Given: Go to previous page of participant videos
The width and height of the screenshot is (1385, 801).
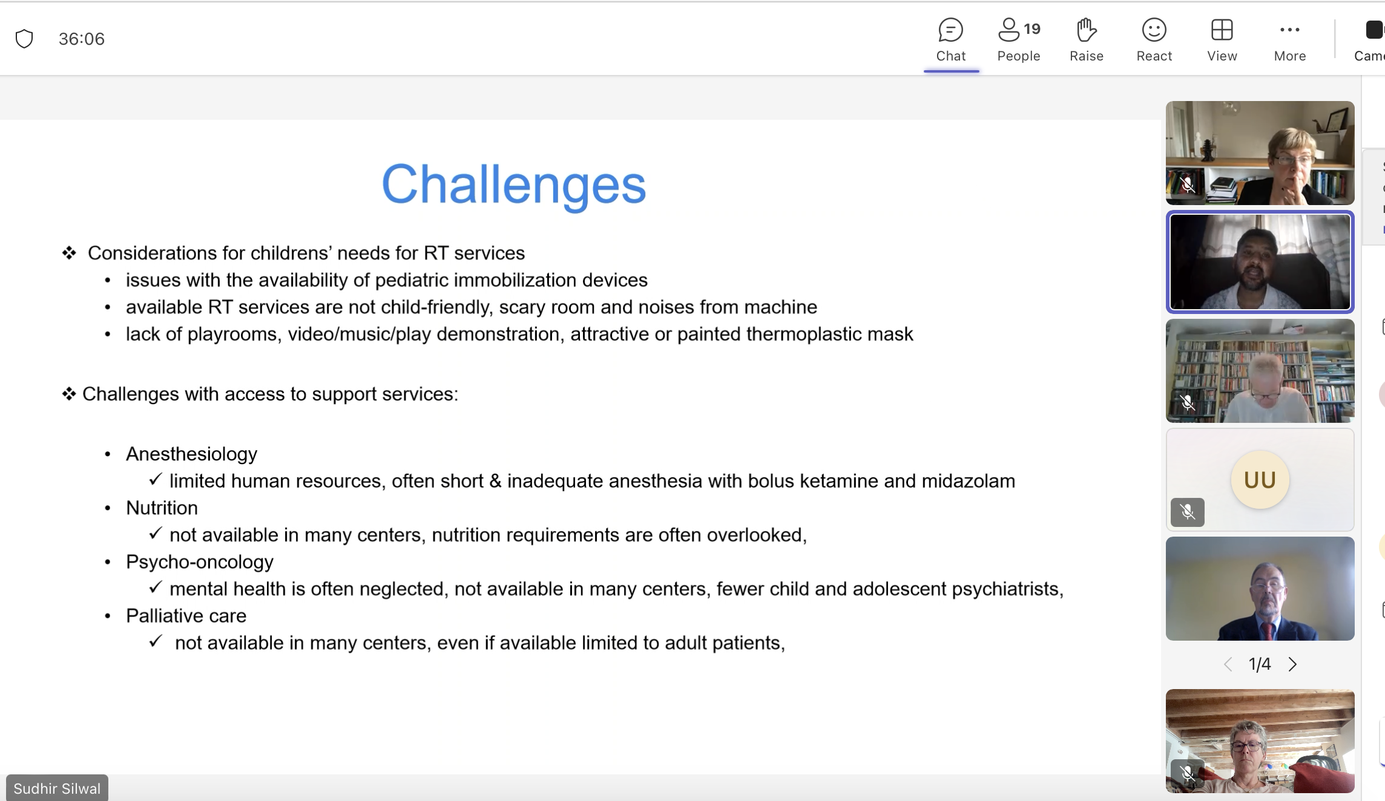Looking at the screenshot, I should (x=1228, y=664).
